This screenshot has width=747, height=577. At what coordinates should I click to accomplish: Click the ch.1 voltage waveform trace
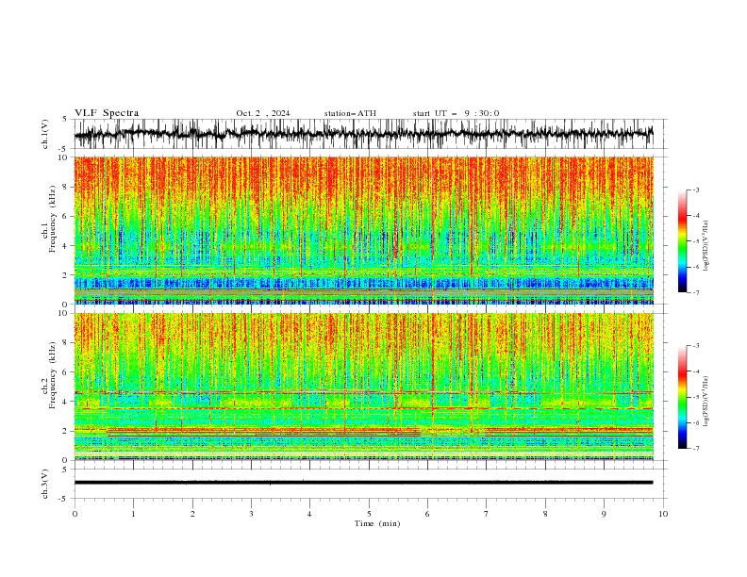[x=363, y=134]
